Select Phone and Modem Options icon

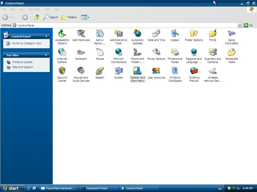pyautogui.click(x=137, y=56)
